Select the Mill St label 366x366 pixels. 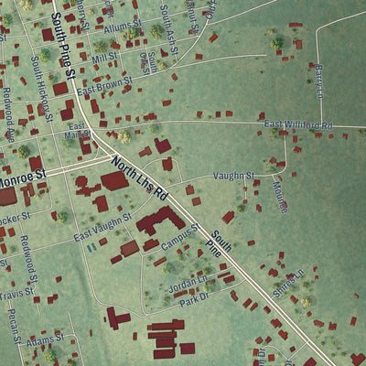(x=104, y=58)
